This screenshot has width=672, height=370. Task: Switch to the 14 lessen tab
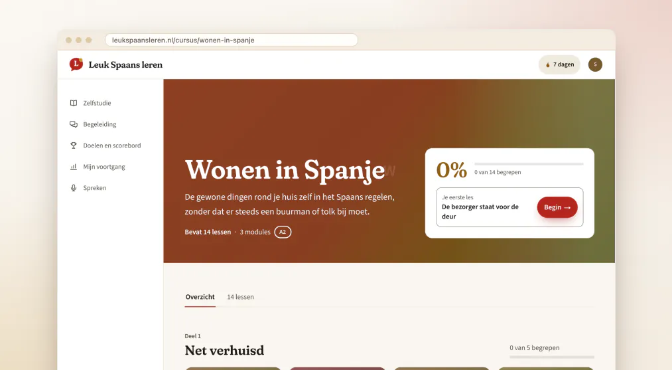240,297
